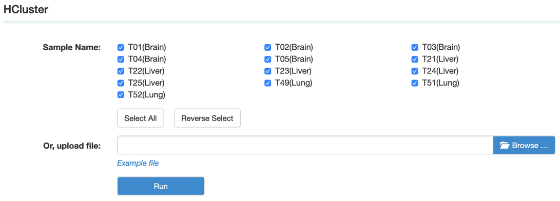Deselect the T04(Brain) sample
Image resolution: width=560 pixels, height=201 pixels.
pyautogui.click(x=121, y=59)
